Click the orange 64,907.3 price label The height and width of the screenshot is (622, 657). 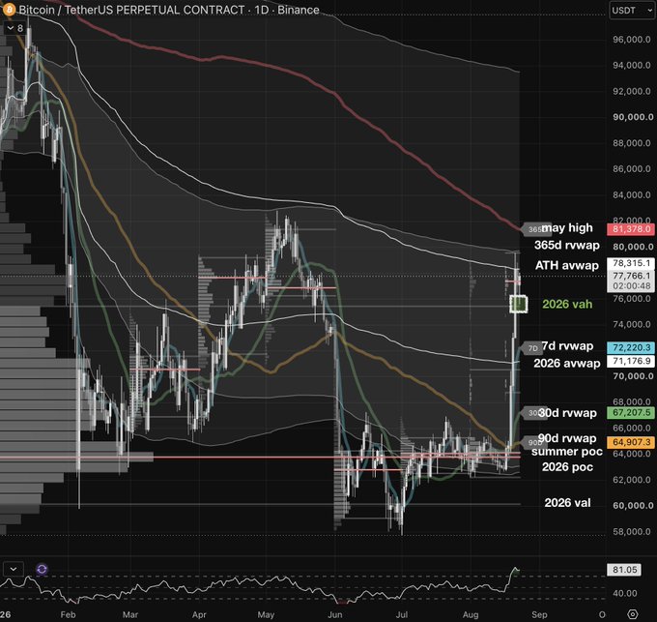[x=631, y=442]
